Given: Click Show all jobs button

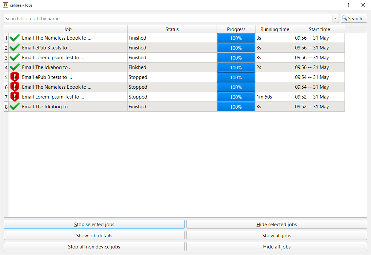Looking at the screenshot, I should pyautogui.click(x=276, y=236).
